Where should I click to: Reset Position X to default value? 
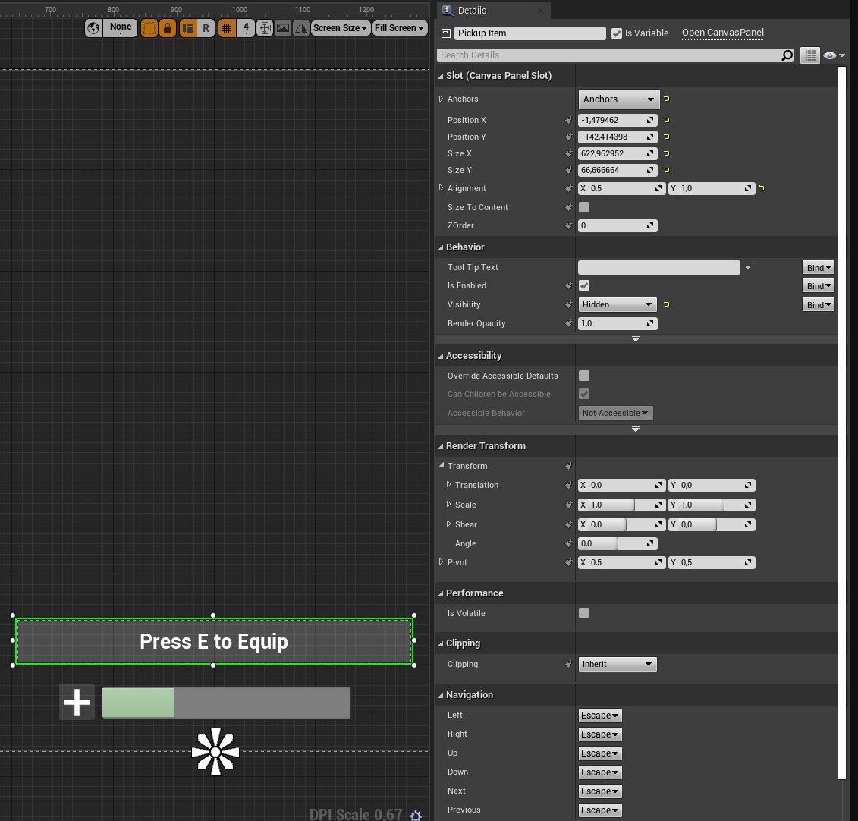pyautogui.click(x=667, y=120)
